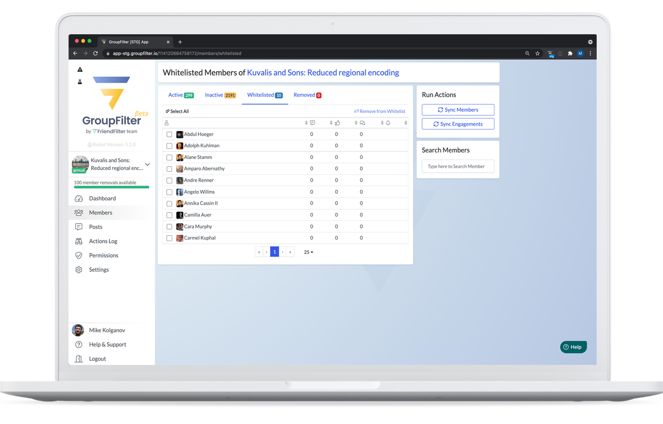Expand the Kuvalis and Sons group selector chevron
663x424 pixels.
point(147,164)
